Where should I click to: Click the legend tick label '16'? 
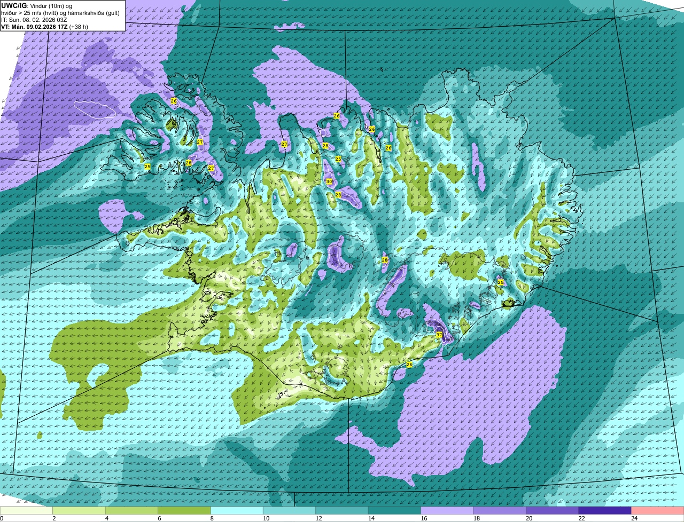(x=423, y=518)
